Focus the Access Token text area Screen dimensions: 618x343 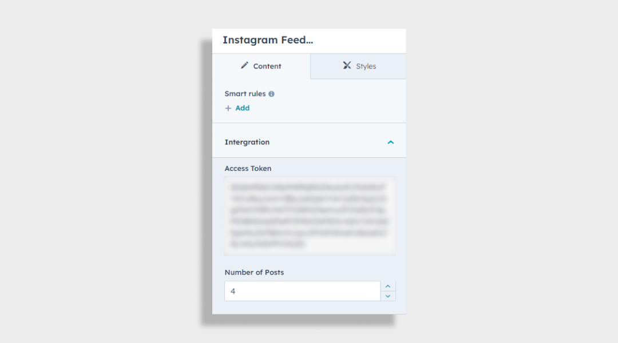click(x=310, y=216)
